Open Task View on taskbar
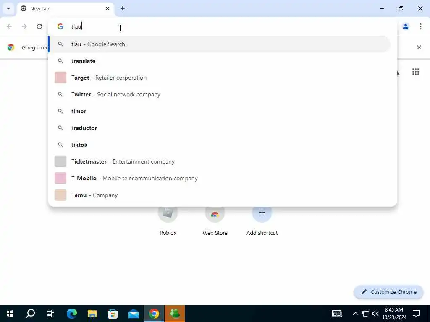 pos(50,314)
